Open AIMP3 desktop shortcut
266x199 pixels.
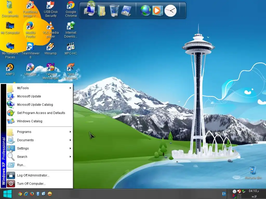[10, 69]
